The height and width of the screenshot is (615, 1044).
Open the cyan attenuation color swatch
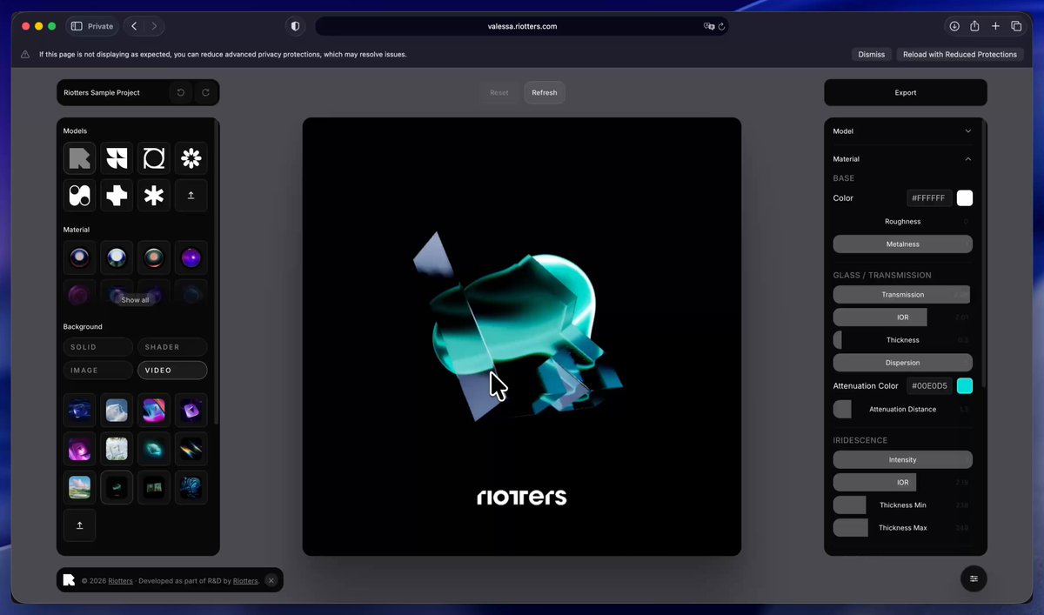point(965,386)
